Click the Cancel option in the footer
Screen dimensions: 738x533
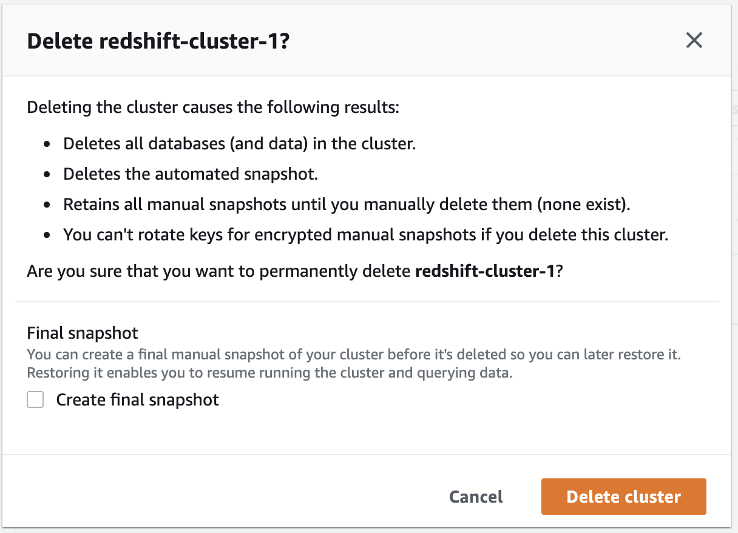[x=475, y=497]
